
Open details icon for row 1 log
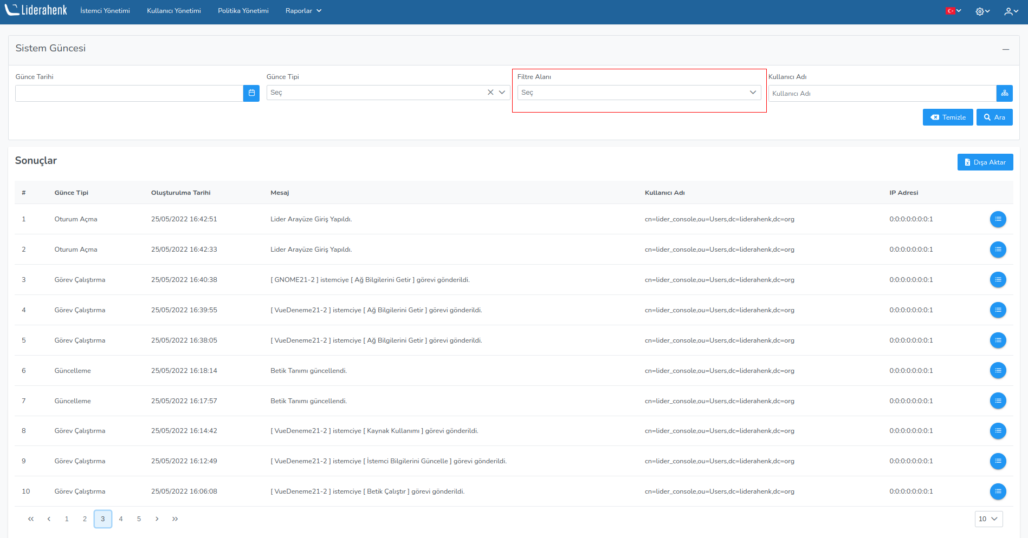(998, 219)
